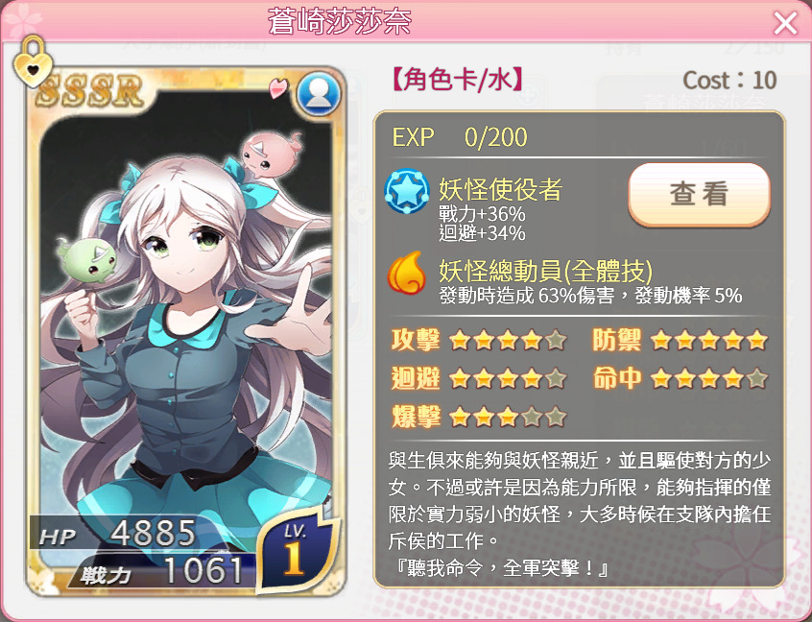This screenshot has width=812, height=622.
Task: Close the 蒼崎莎莎奈 card dialog
Action: [x=785, y=23]
